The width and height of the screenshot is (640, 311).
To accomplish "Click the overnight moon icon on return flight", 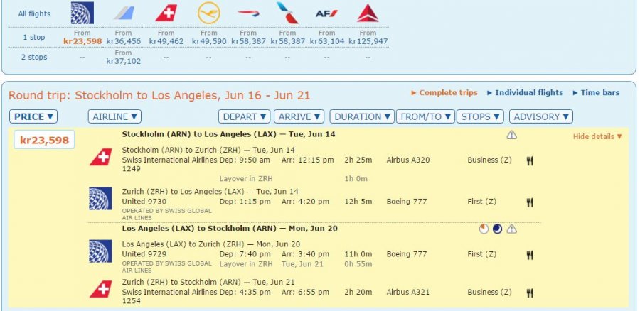I will click(x=497, y=229).
